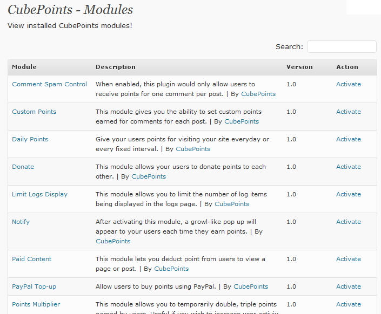
Task: Activate the Paid Content module
Action: (x=349, y=259)
